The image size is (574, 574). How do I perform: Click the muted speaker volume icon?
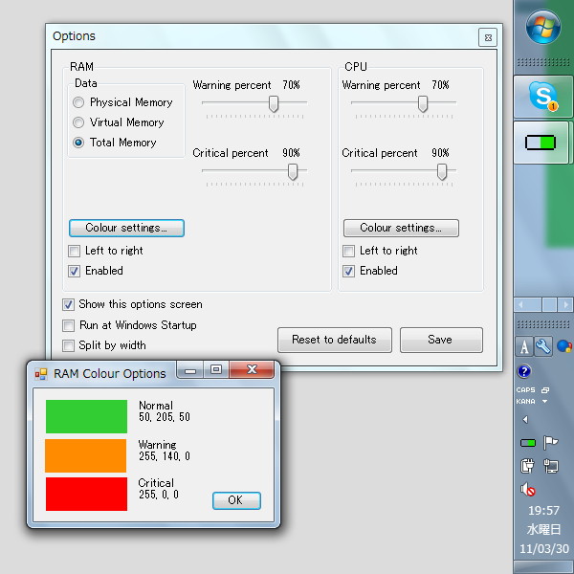coord(527,489)
